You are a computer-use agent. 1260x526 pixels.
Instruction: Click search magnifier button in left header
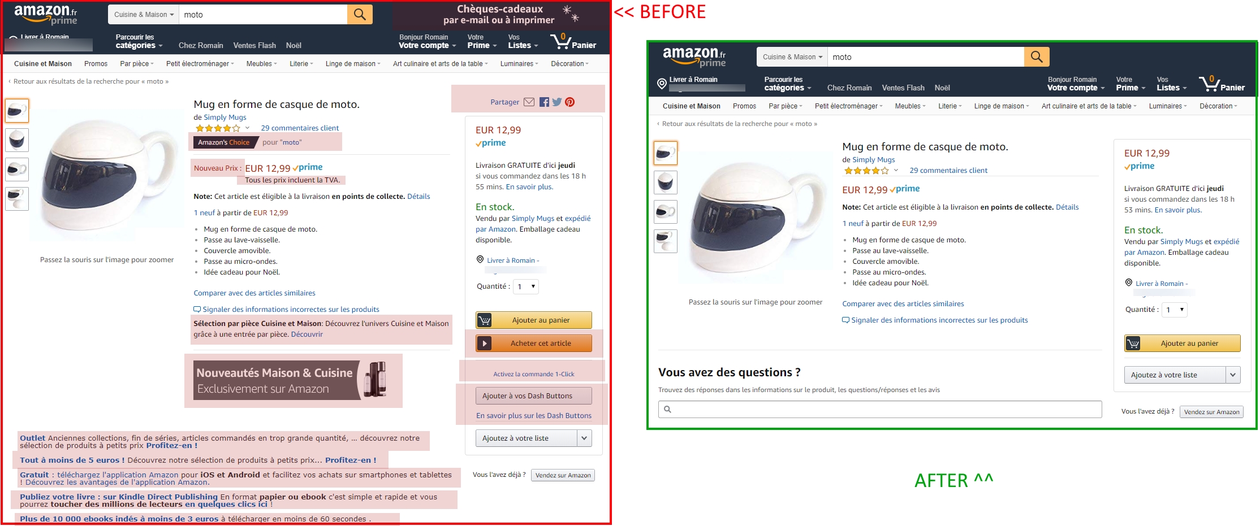pyautogui.click(x=360, y=15)
